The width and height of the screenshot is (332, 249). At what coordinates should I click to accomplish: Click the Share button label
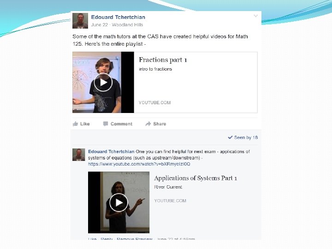160,124
